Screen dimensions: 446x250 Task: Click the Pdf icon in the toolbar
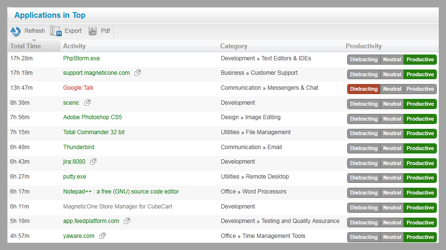pyautogui.click(x=93, y=31)
